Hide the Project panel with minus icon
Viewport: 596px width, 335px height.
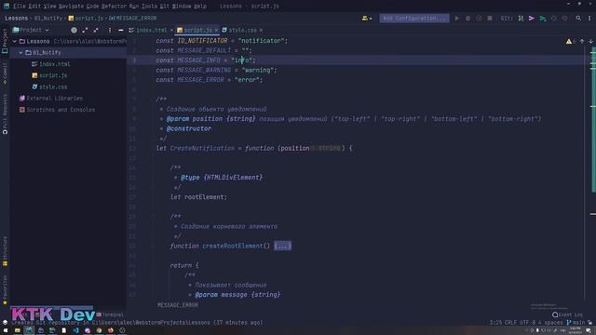tap(120, 30)
